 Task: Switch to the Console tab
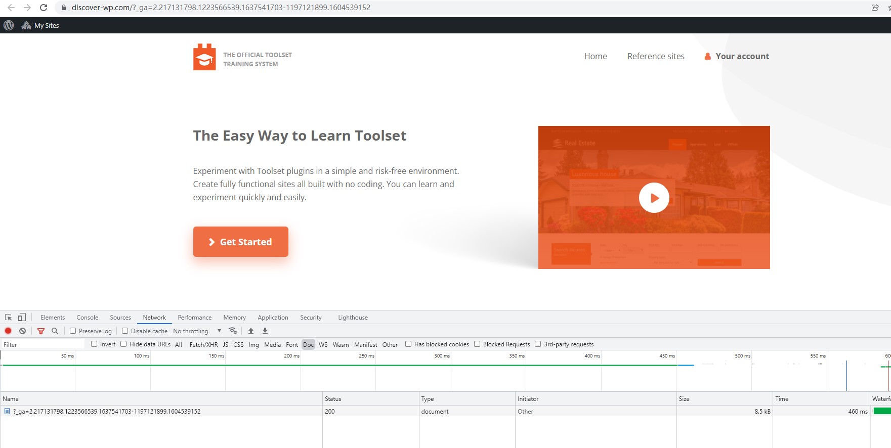(87, 318)
